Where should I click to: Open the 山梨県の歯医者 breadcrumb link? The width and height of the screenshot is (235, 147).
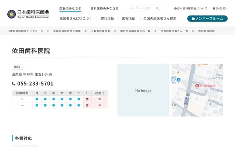tap(100, 31)
